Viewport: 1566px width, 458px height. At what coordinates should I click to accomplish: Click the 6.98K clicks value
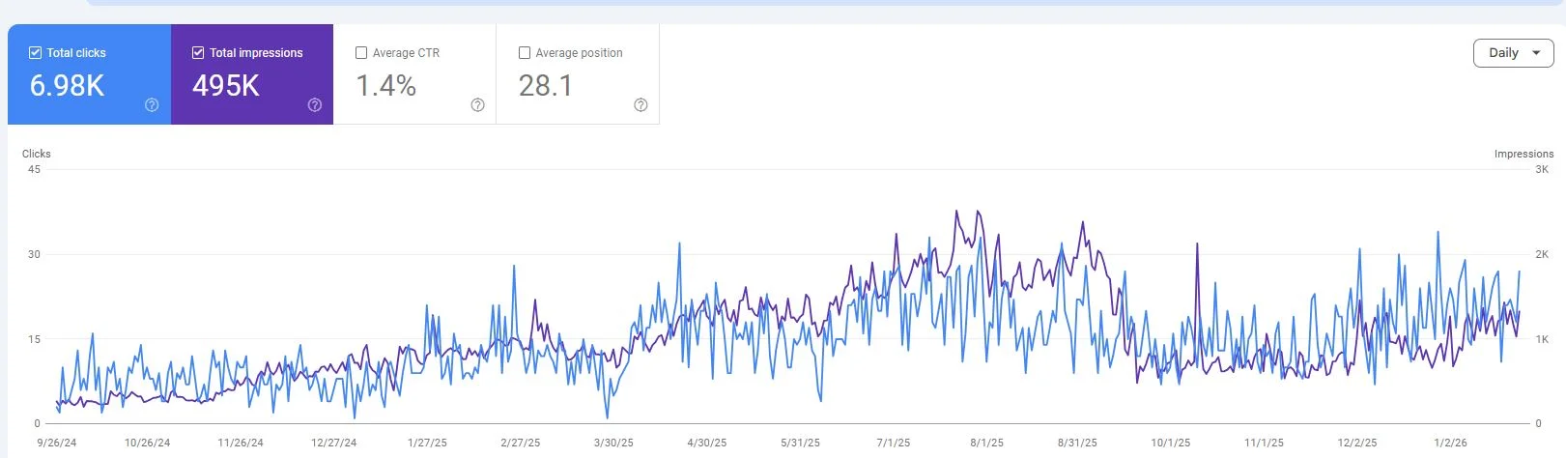(x=67, y=86)
